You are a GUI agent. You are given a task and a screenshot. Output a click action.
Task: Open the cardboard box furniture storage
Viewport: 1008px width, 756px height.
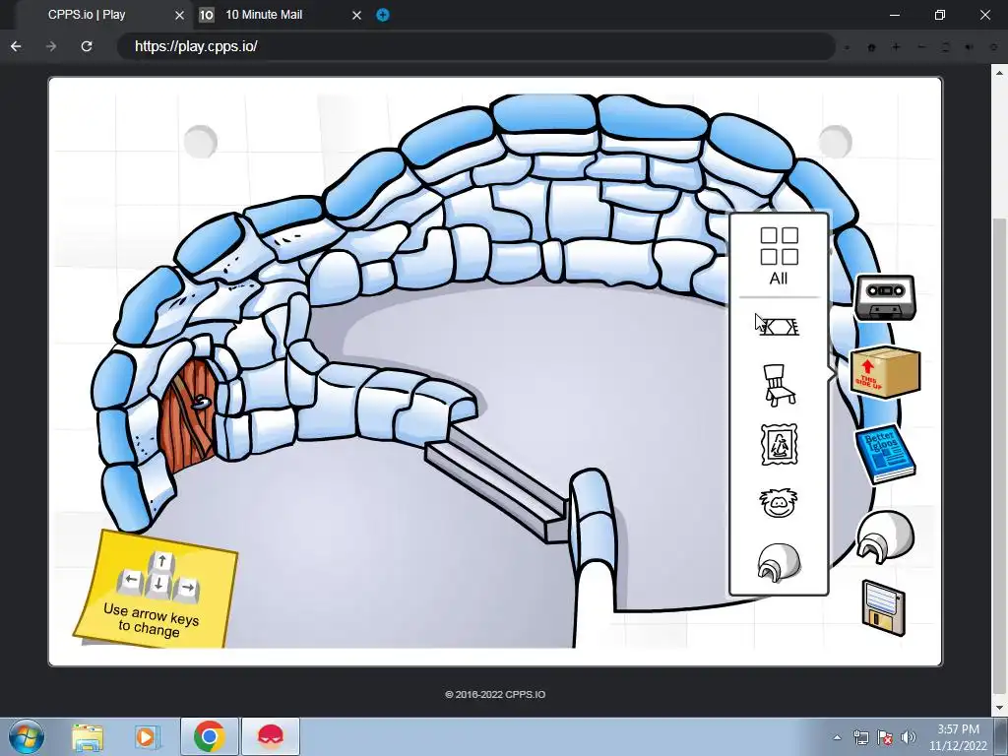tap(885, 371)
